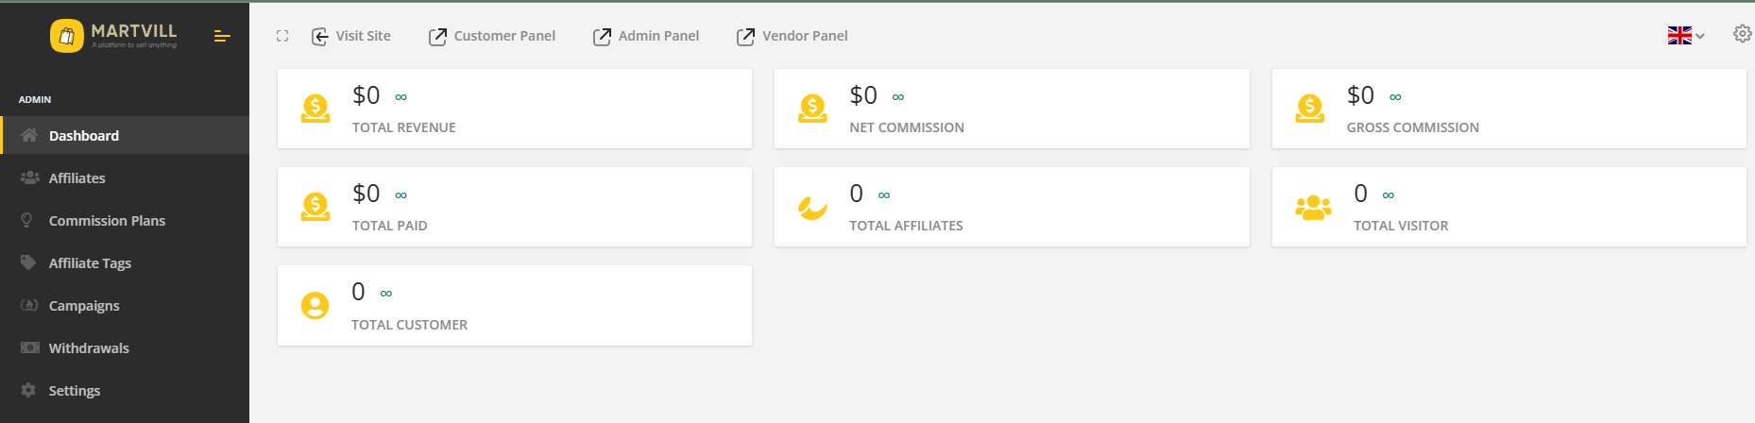This screenshot has height=423, width=1755.
Task: Click the Total Revenue card
Action: click(514, 109)
